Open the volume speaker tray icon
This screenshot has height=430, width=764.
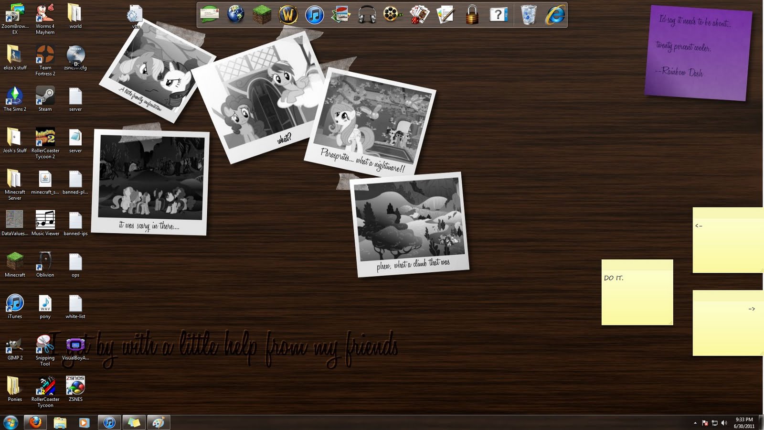[724, 423]
